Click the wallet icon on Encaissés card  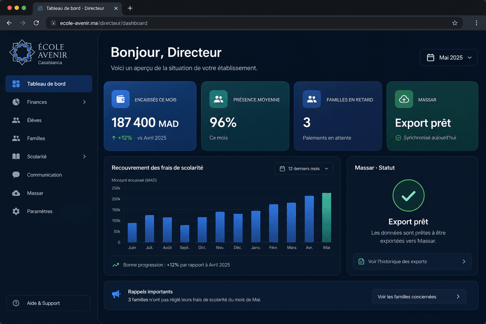click(121, 99)
